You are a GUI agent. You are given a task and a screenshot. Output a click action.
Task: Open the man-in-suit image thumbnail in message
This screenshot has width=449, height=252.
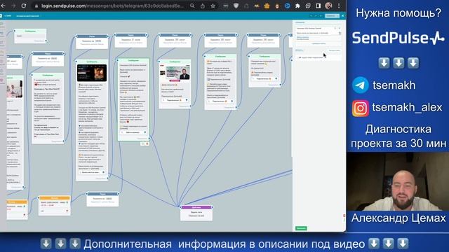[x=175, y=73]
